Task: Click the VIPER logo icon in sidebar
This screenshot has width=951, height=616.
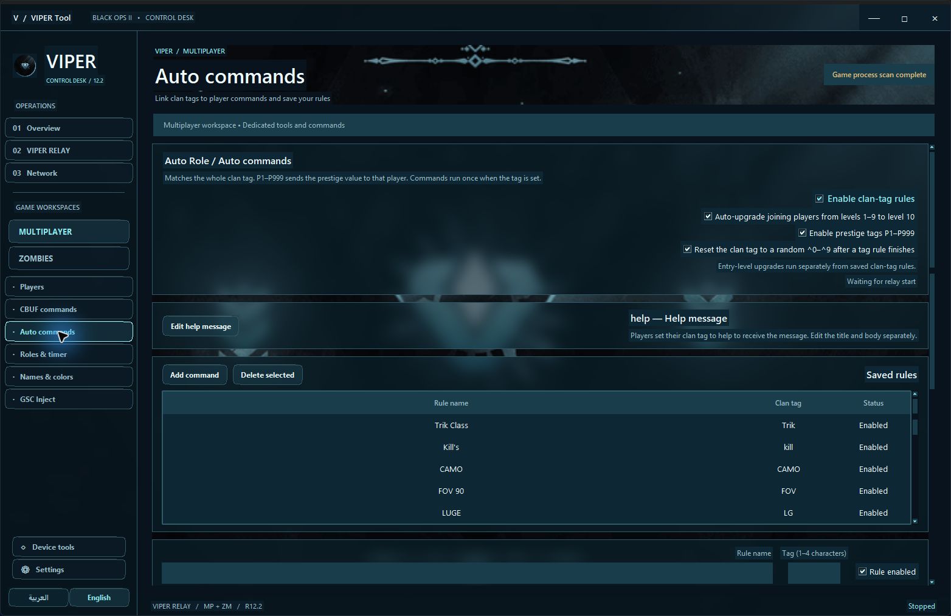Action: (x=24, y=65)
